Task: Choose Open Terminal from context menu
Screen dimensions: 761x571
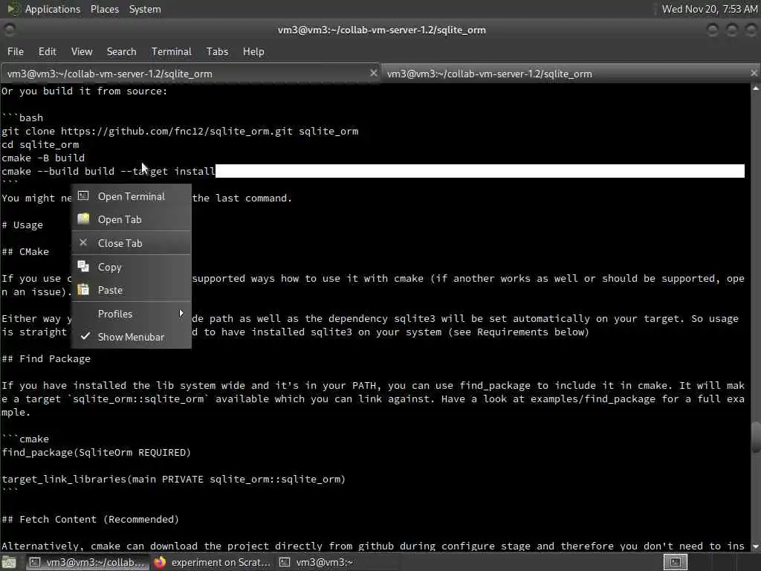Action: [131, 196]
